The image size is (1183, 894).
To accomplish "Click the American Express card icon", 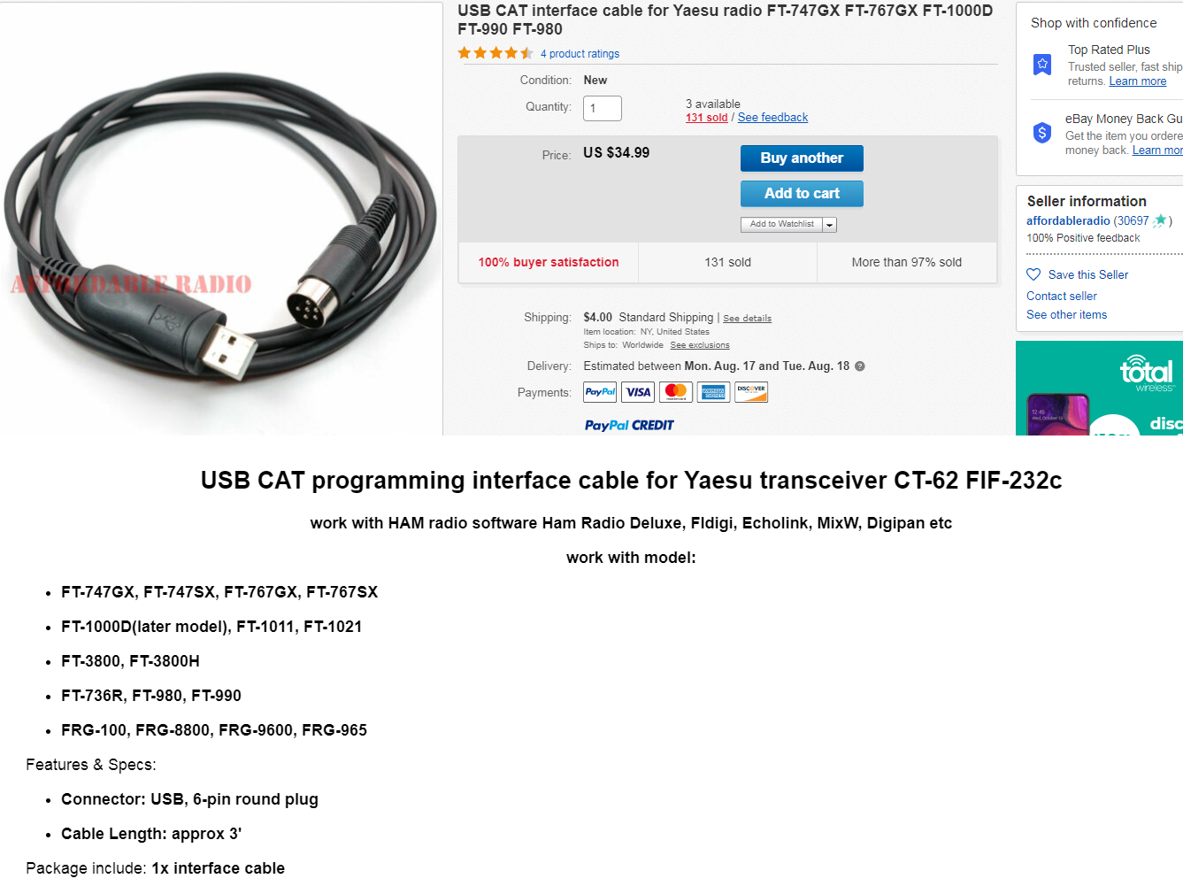I will tap(713, 392).
